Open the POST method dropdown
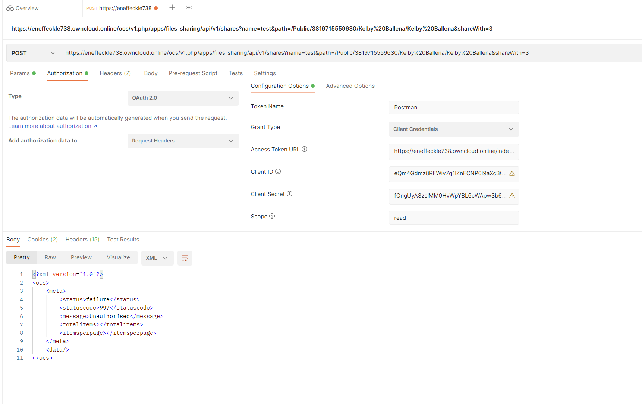The image size is (642, 404). click(33, 53)
